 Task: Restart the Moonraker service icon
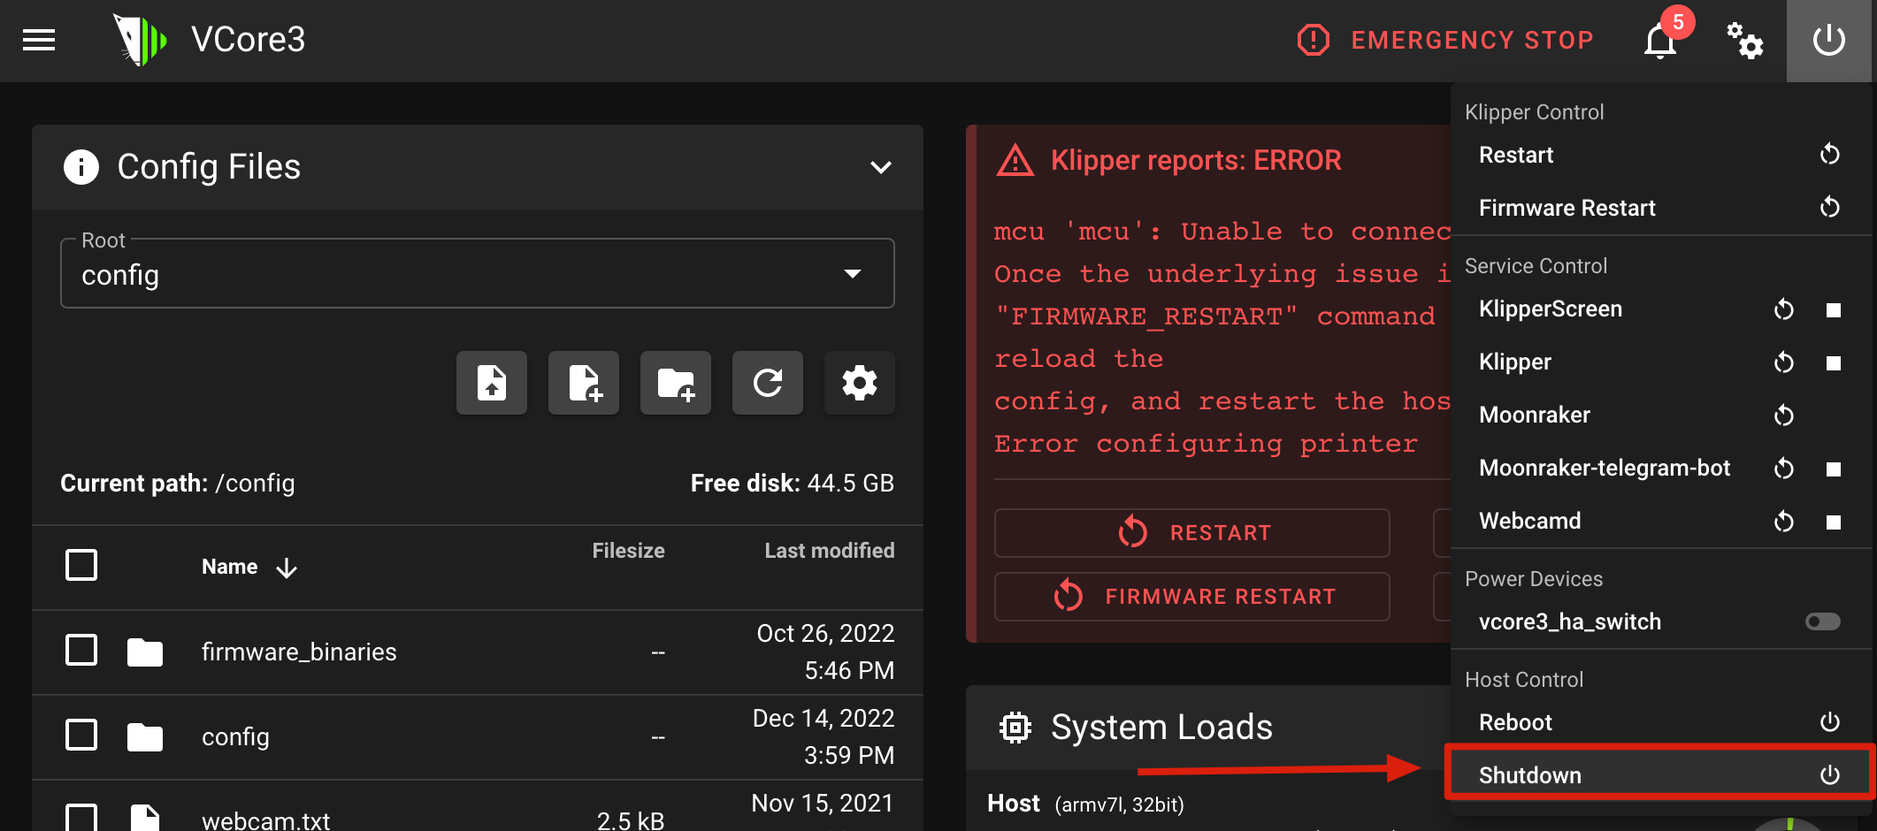[x=1784, y=415]
